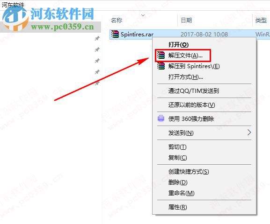Image resolution: width=270 pixels, height=224 pixels.
Task: Sort by the 日期 column header
Action: click(x=186, y=20)
